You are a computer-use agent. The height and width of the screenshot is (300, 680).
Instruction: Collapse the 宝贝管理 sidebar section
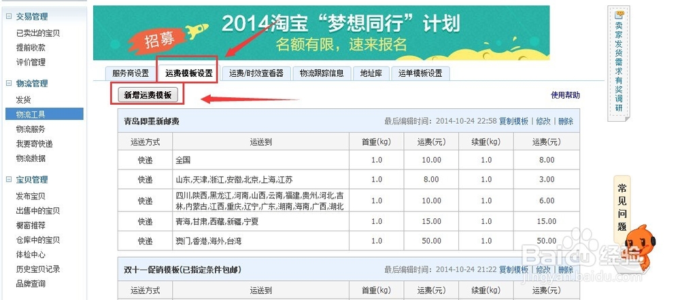[9, 180]
